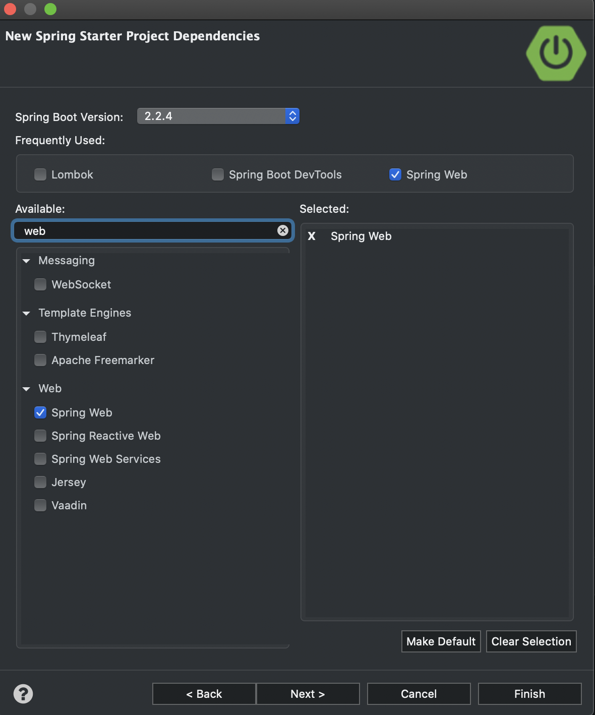The height and width of the screenshot is (715, 595).
Task: Click Clear Selection
Action: (531, 641)
